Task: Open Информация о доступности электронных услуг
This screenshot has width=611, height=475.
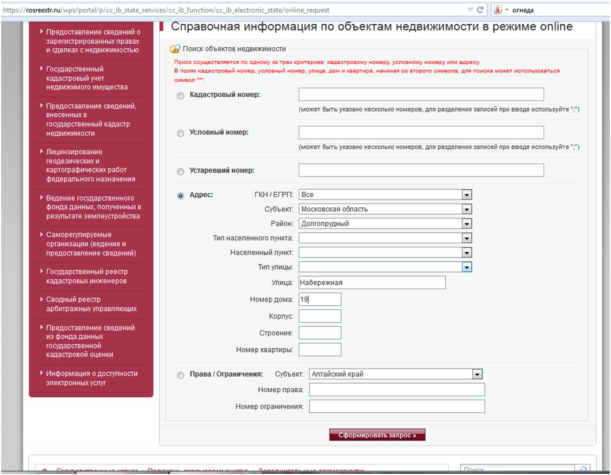Action: click(x=91, y=378)
